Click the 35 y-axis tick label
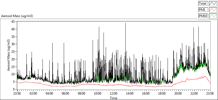Viewport: 218px width, 100px height. (13, 37)
